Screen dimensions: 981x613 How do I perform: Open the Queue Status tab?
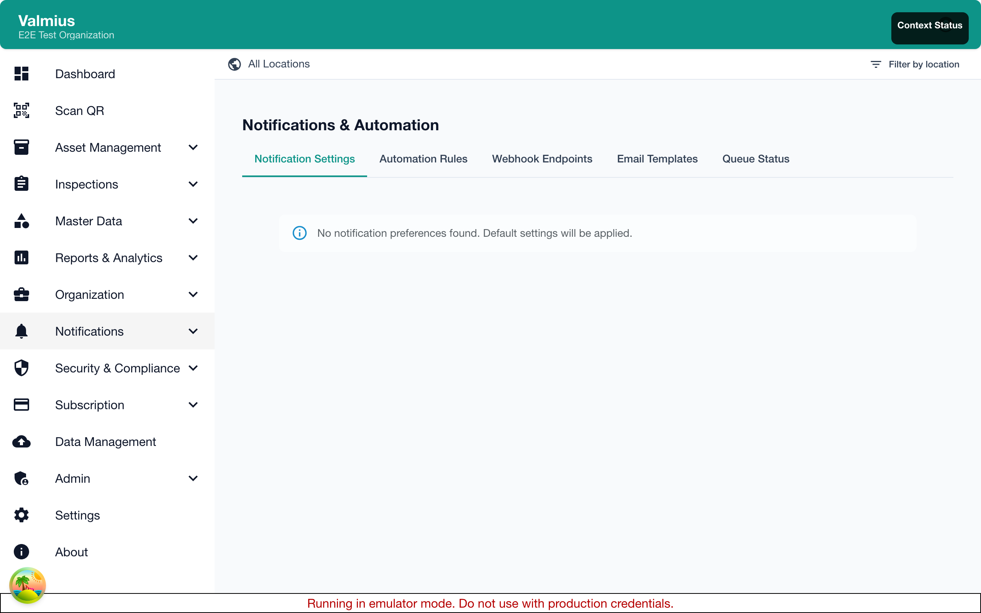point(755,159)
